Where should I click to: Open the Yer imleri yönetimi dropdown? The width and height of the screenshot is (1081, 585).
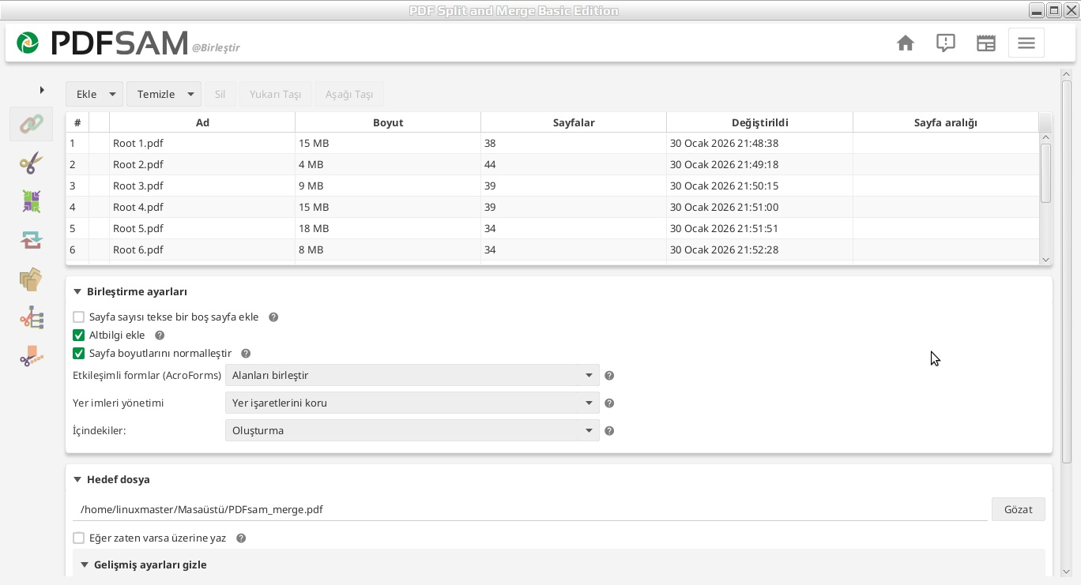(412, 403)
